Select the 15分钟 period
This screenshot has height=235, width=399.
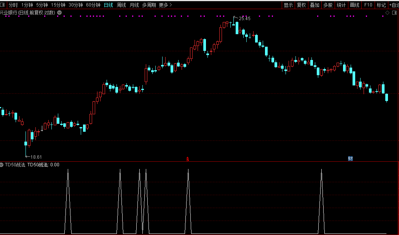[x=58, y=5]
